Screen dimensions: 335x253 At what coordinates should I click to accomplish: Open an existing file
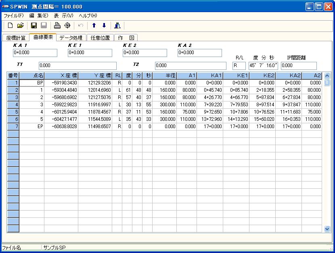(20, 25)
